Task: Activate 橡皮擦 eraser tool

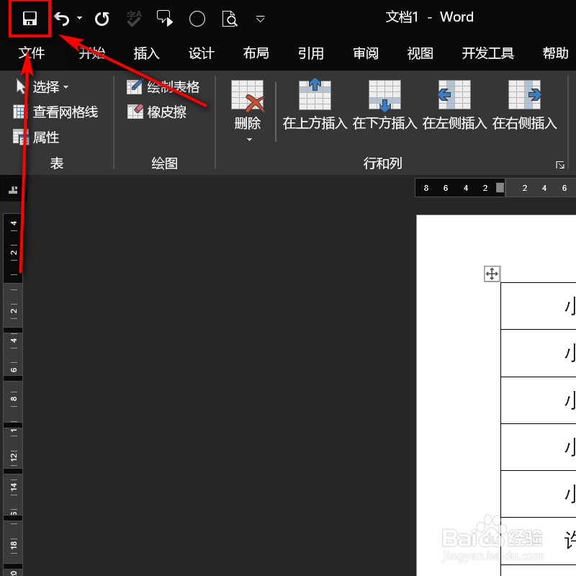Action: click(157, 112)
